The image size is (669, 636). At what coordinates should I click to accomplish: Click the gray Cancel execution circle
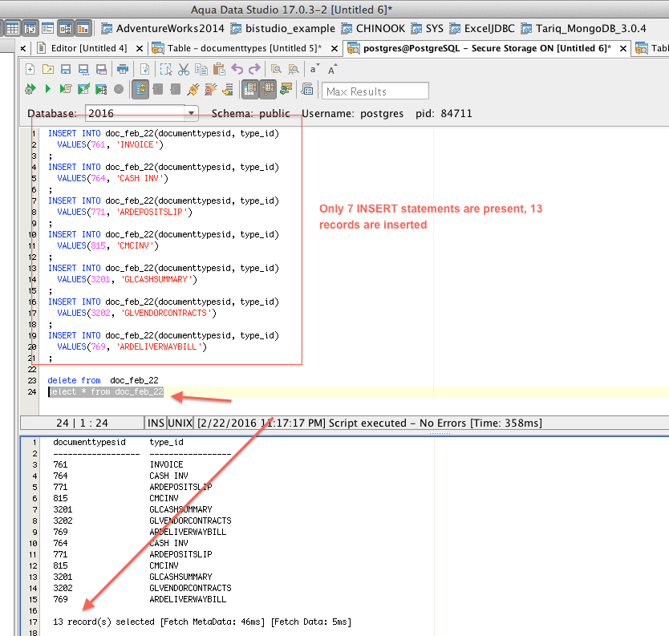click(119, 89)
